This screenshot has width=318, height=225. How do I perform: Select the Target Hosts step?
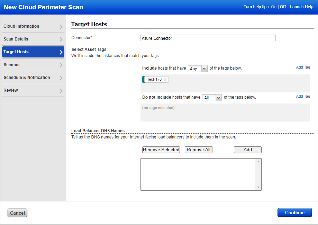(33, 52)
